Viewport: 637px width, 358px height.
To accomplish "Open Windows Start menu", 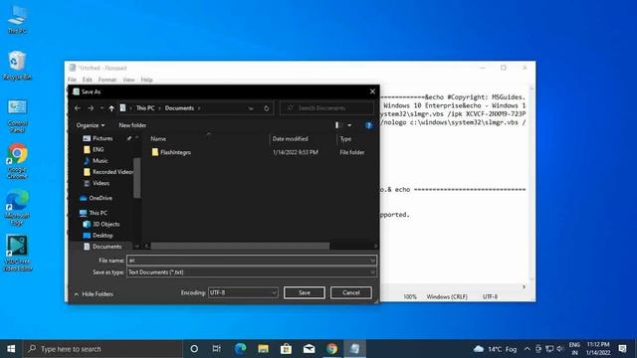I will pos(11,349).
